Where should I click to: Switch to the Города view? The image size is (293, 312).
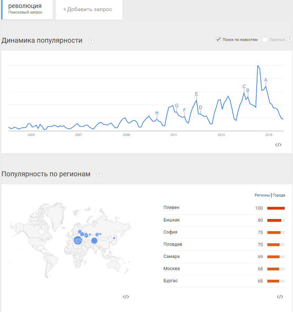point(279,195)
